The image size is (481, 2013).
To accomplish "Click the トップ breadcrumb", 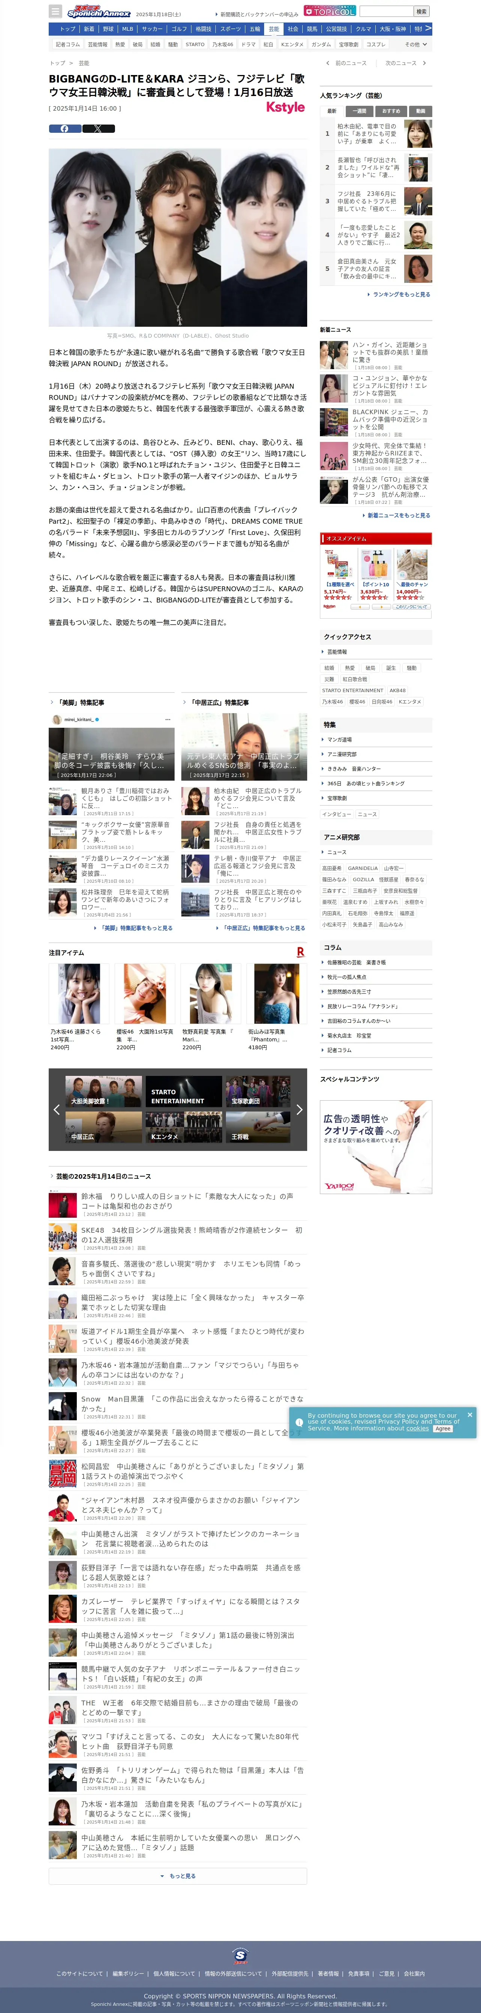I will (57, 63).
